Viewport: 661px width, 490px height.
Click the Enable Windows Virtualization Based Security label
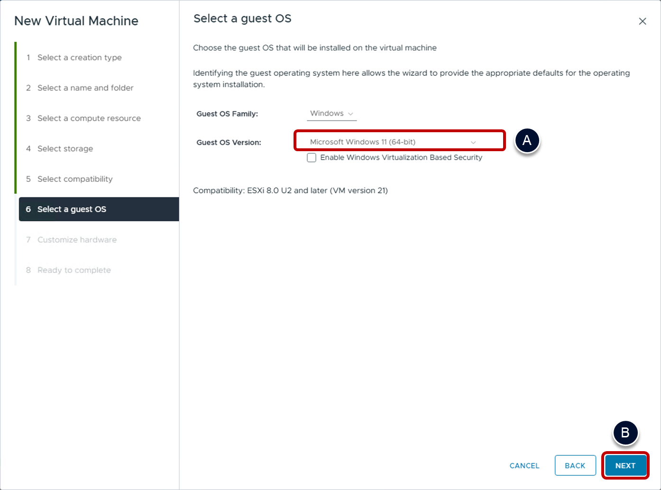pos(401,157)
